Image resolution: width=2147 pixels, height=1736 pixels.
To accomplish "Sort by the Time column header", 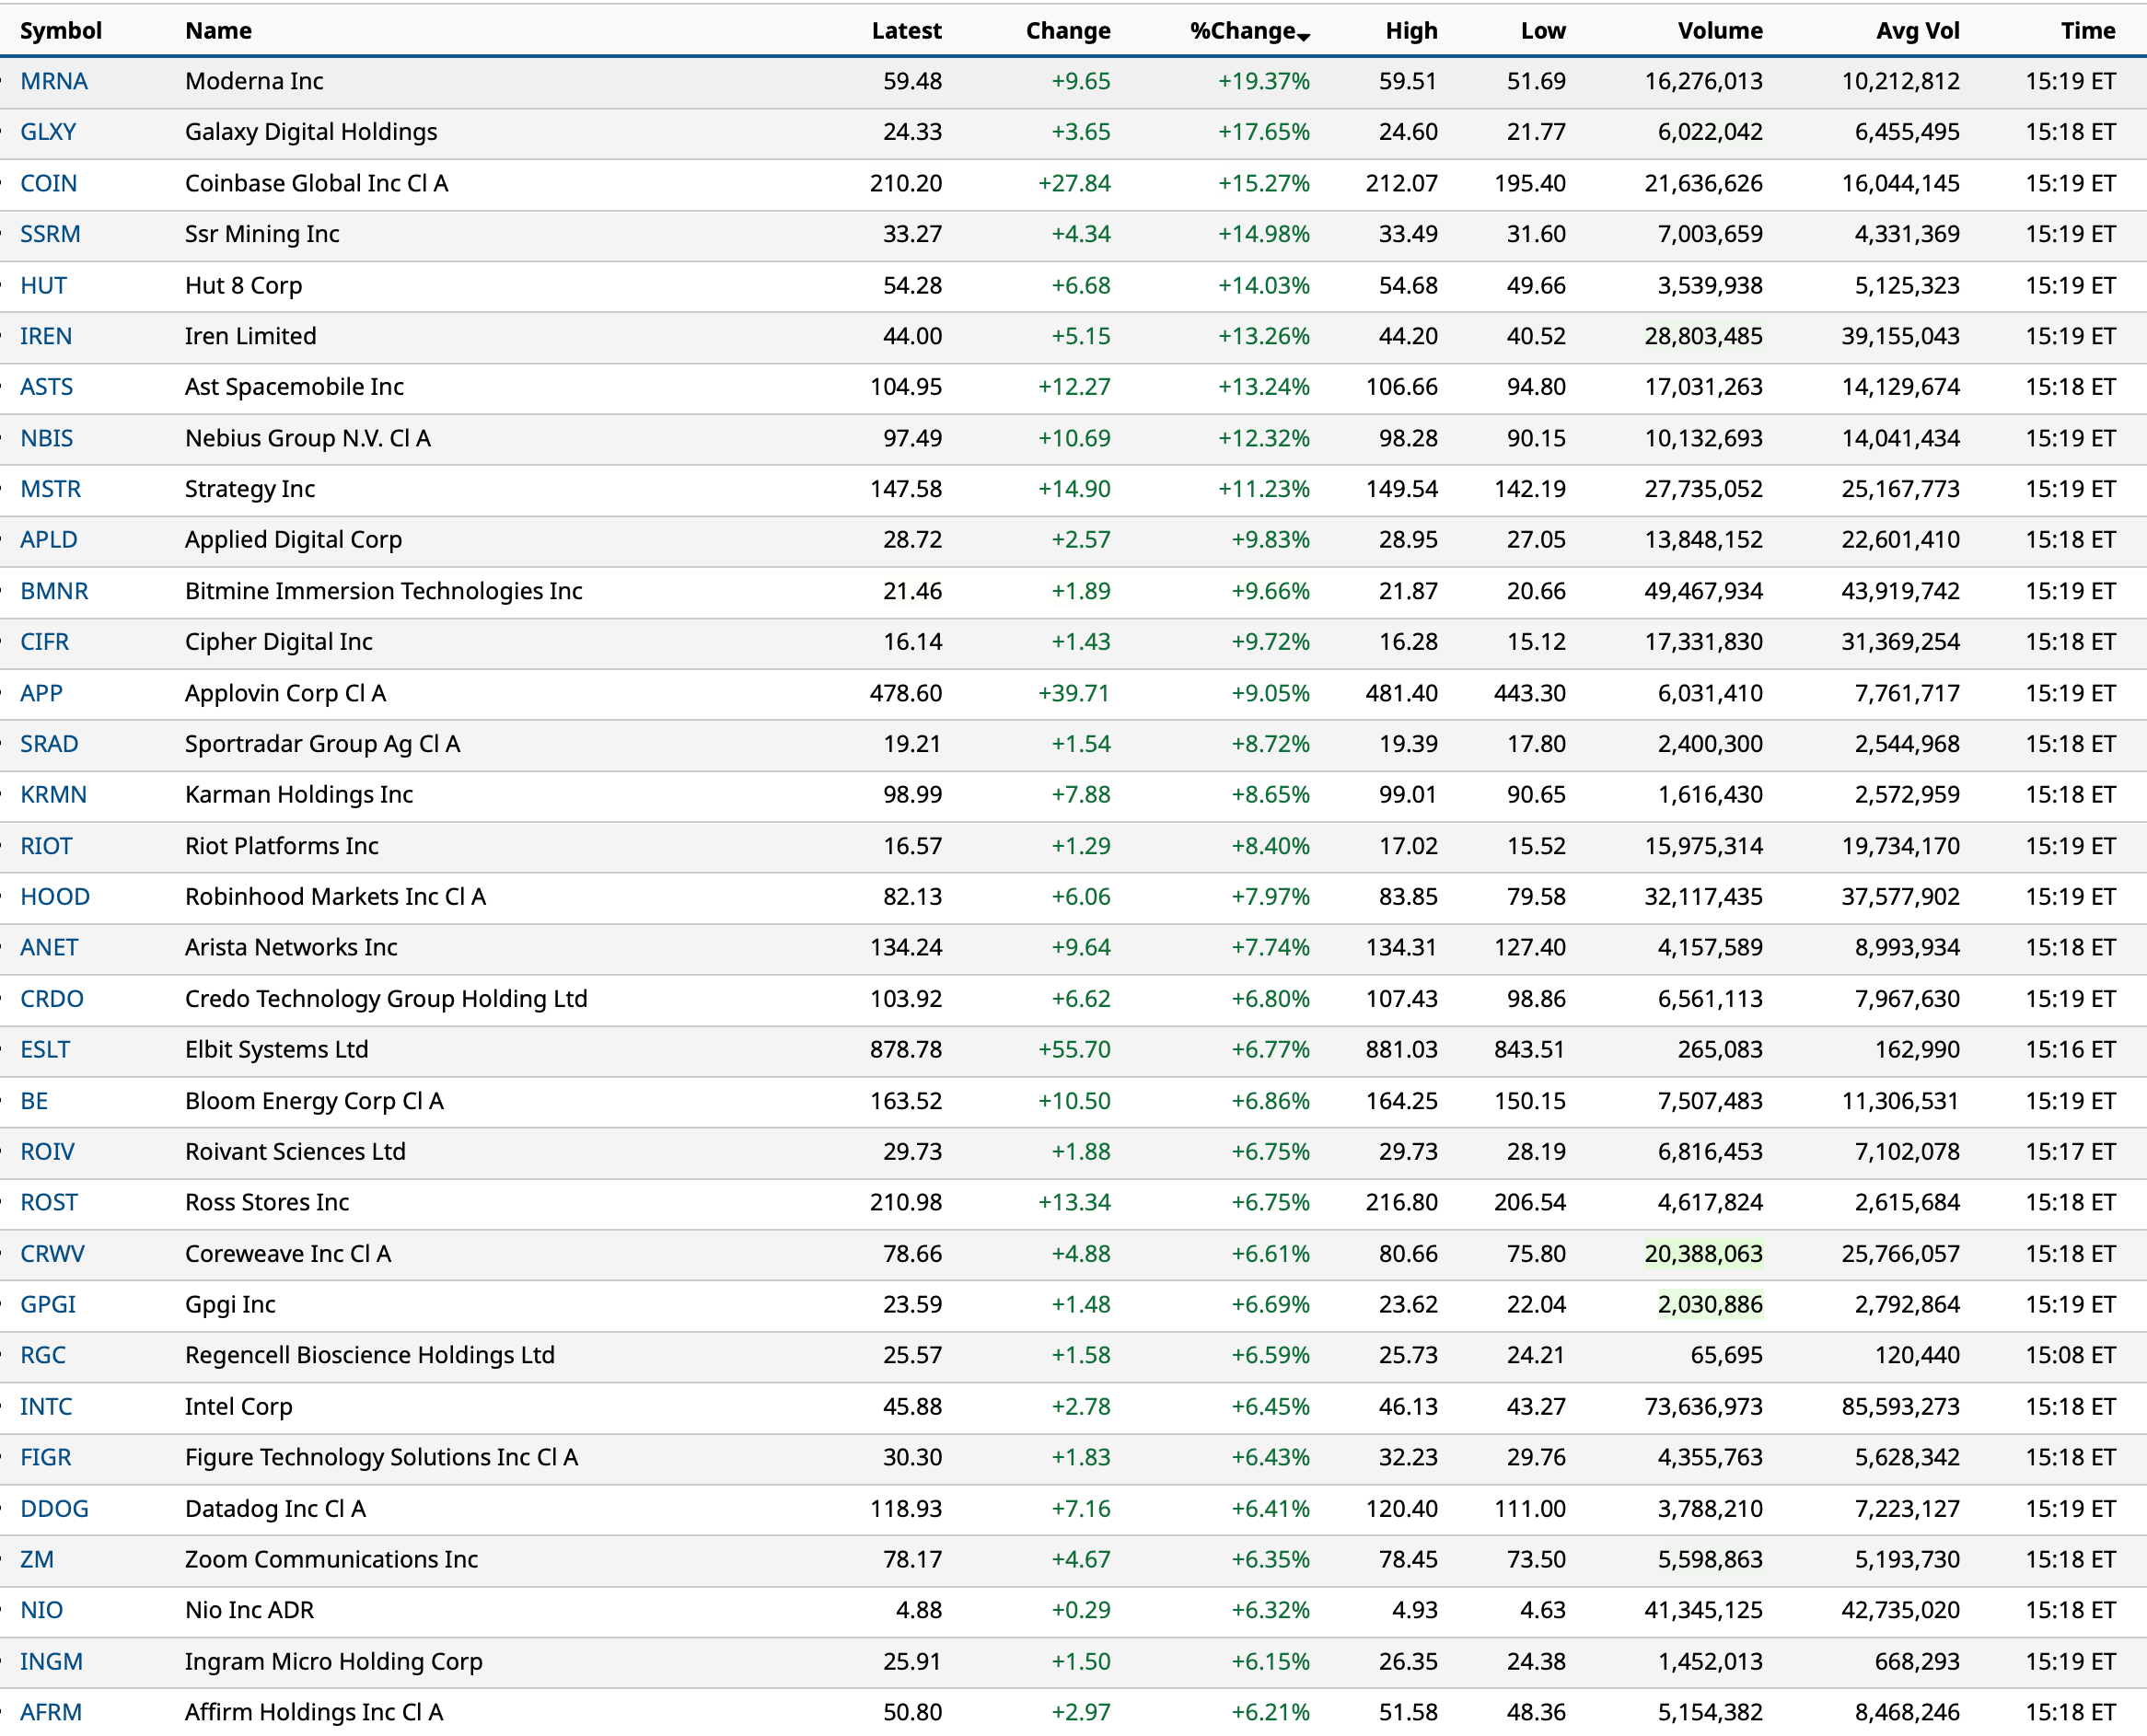I will coord(2087,30).
